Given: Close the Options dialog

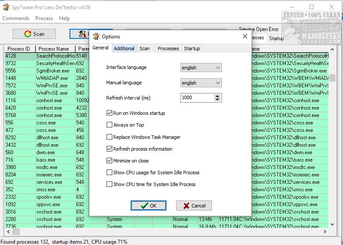Looking at the screenshot, I should [245, 36].
